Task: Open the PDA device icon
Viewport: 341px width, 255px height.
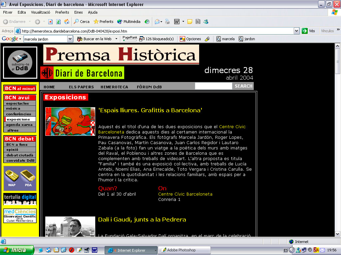Action: (28, 178)
